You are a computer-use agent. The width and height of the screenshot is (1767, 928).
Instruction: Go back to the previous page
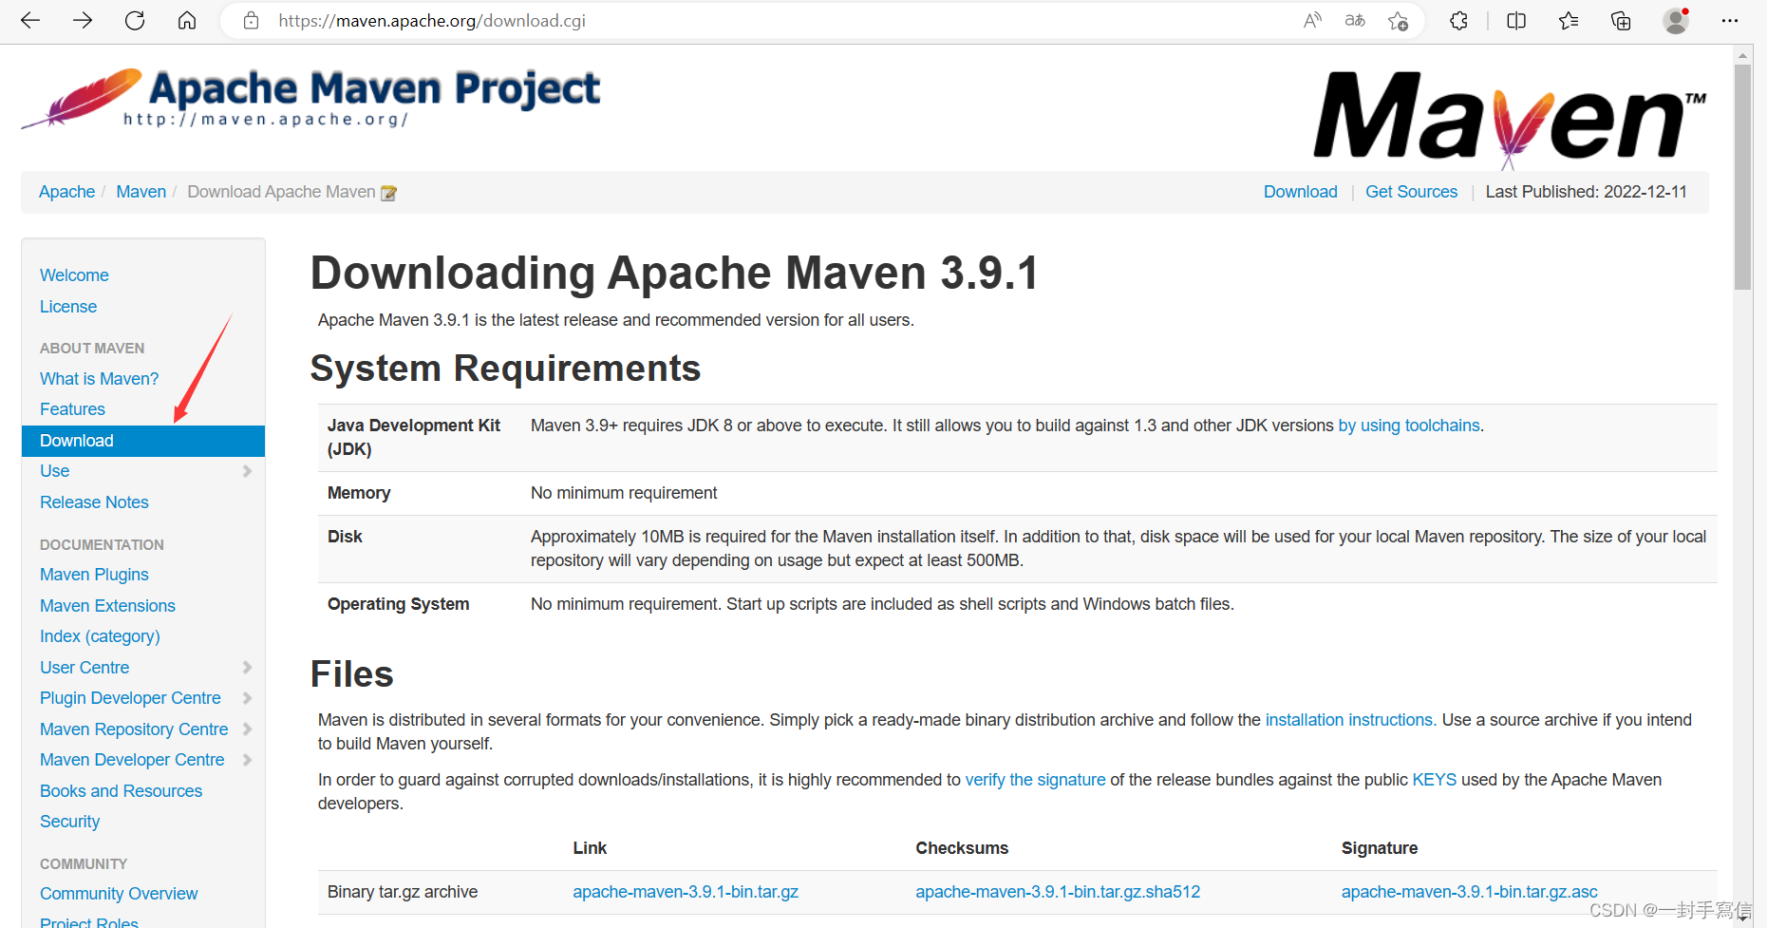tap(30, 21)
